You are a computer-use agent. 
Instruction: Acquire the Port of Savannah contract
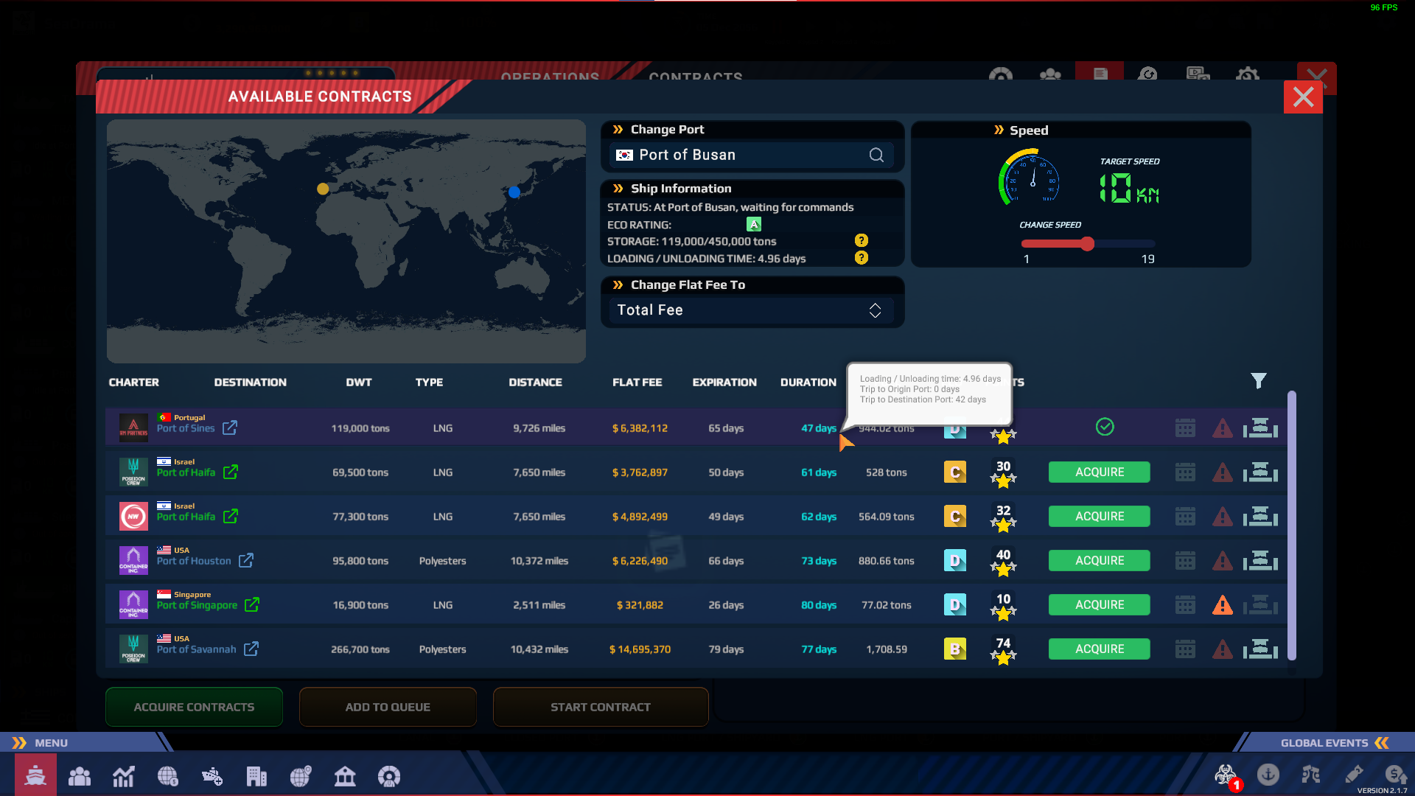point(1100,649)
